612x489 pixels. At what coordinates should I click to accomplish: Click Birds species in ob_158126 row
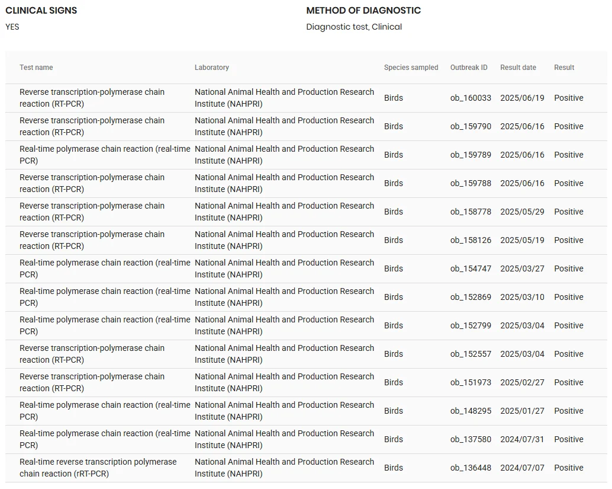pyautogui.click(x=394, y=240)
